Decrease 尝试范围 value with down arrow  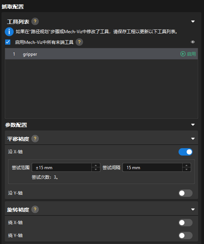(x=96, y=170)
